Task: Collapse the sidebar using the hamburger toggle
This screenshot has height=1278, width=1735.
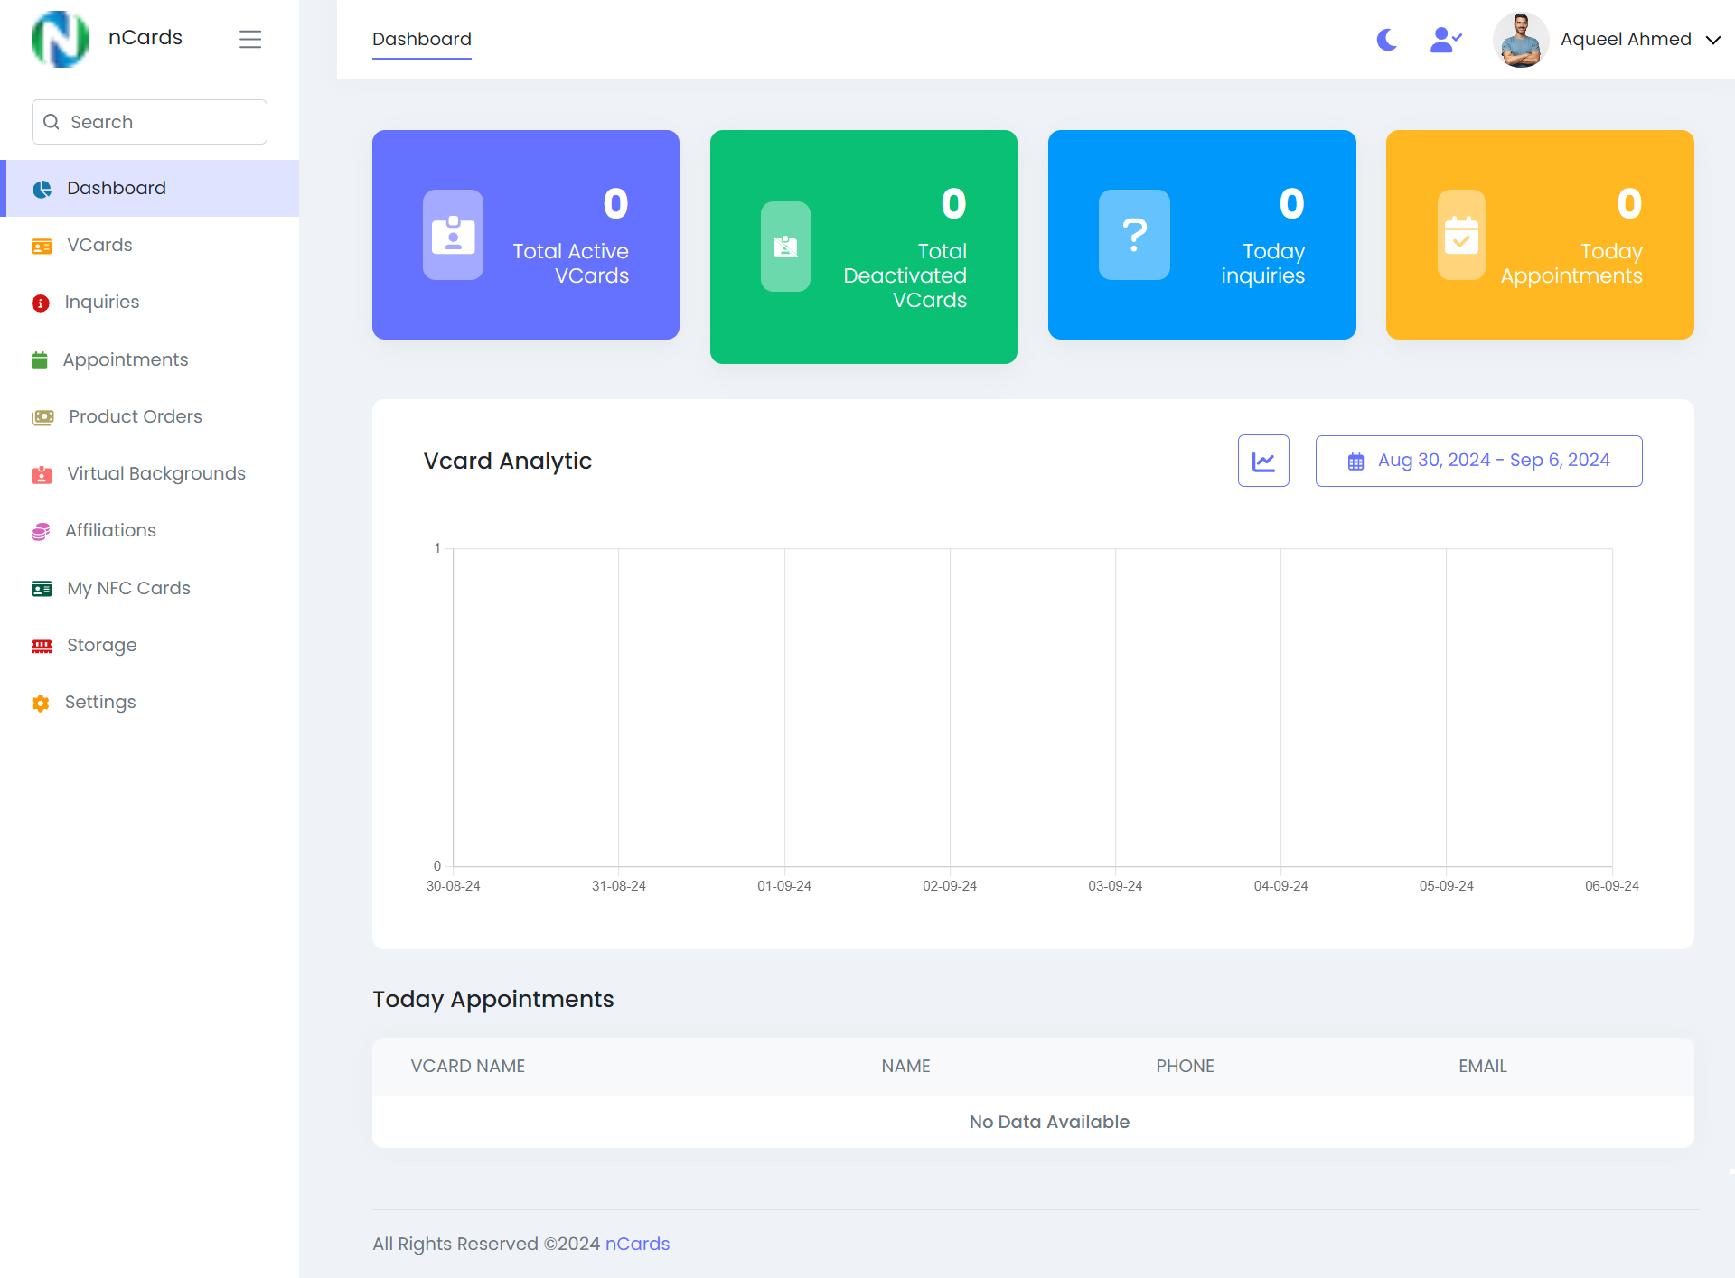Action: (x=250, y=39)
